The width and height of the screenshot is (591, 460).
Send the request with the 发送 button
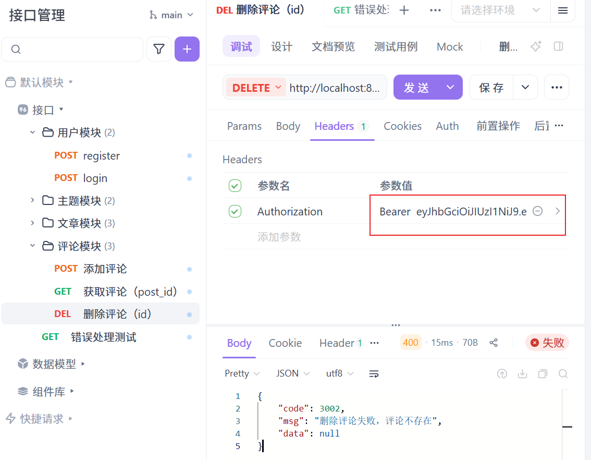coord(416,87)
